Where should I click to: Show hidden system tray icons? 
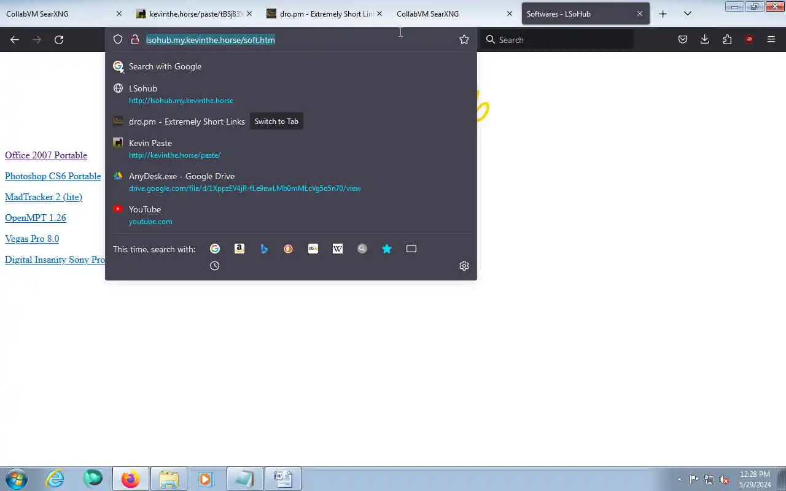click(x=679, y=479)
